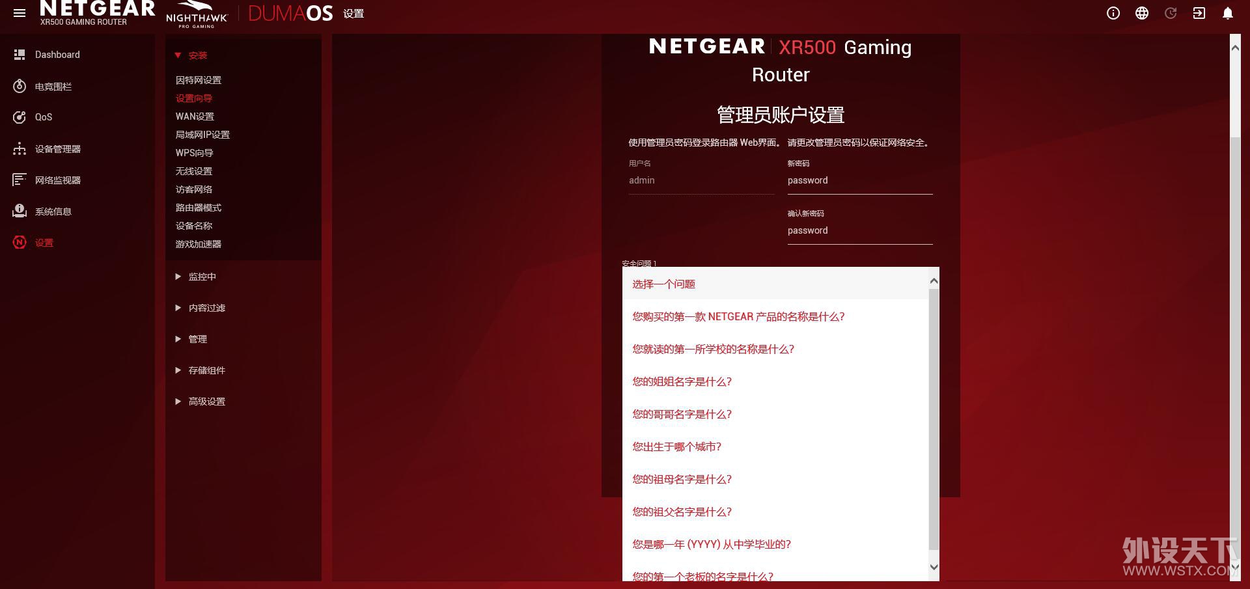Open 游戏加速器 menu item
Image resolution: width=1250 pixels, height=589 pixels.
[x=199, y=244]
